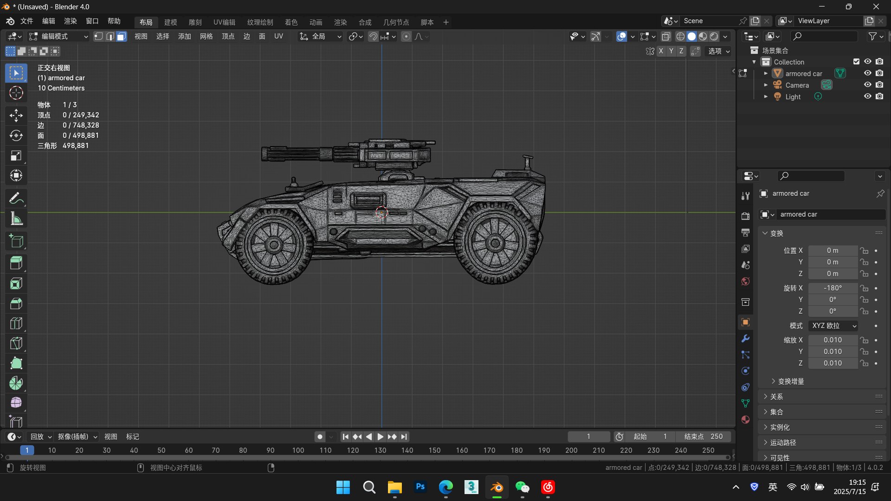Switch to face select mode

121,36
